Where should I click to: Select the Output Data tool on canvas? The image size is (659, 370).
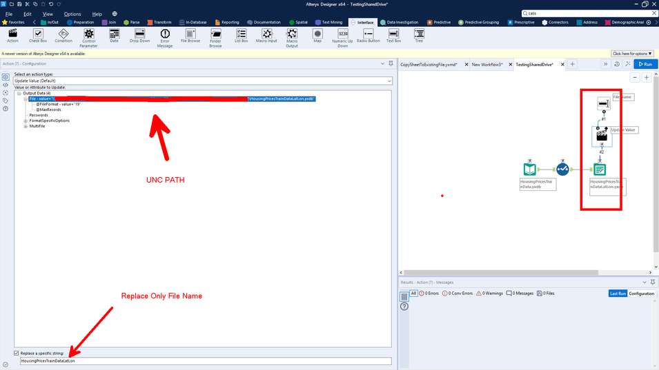600,169
